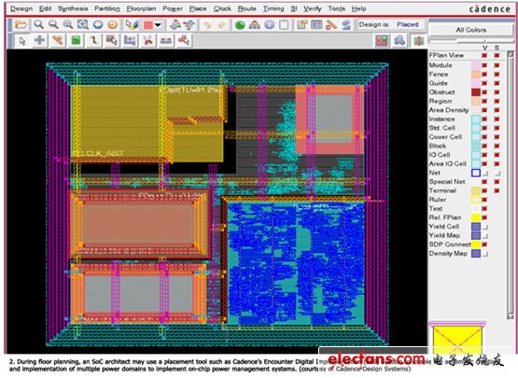Image resolution: width=518 pixels, height=378 pixels.
Task: Toggle Yield Cell visibility checkbox
Action: coord(485,227)
